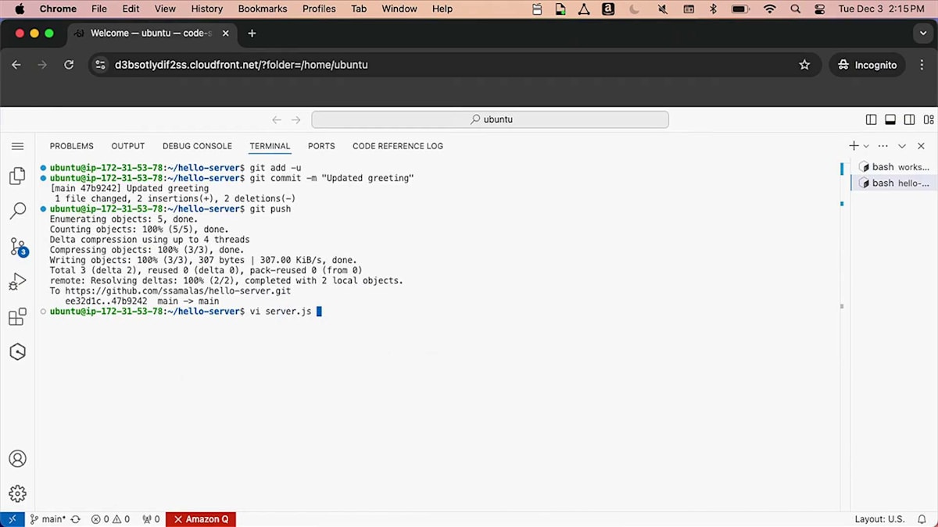Viewport: 938px width, 527px height.
Task: Open the Accounts icon in activity bar
Action: [17, 459]
